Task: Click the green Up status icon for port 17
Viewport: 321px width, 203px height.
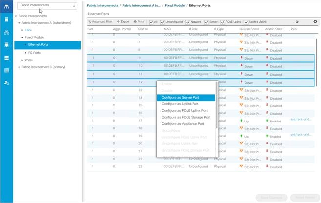Action: [x=241, y=121]
